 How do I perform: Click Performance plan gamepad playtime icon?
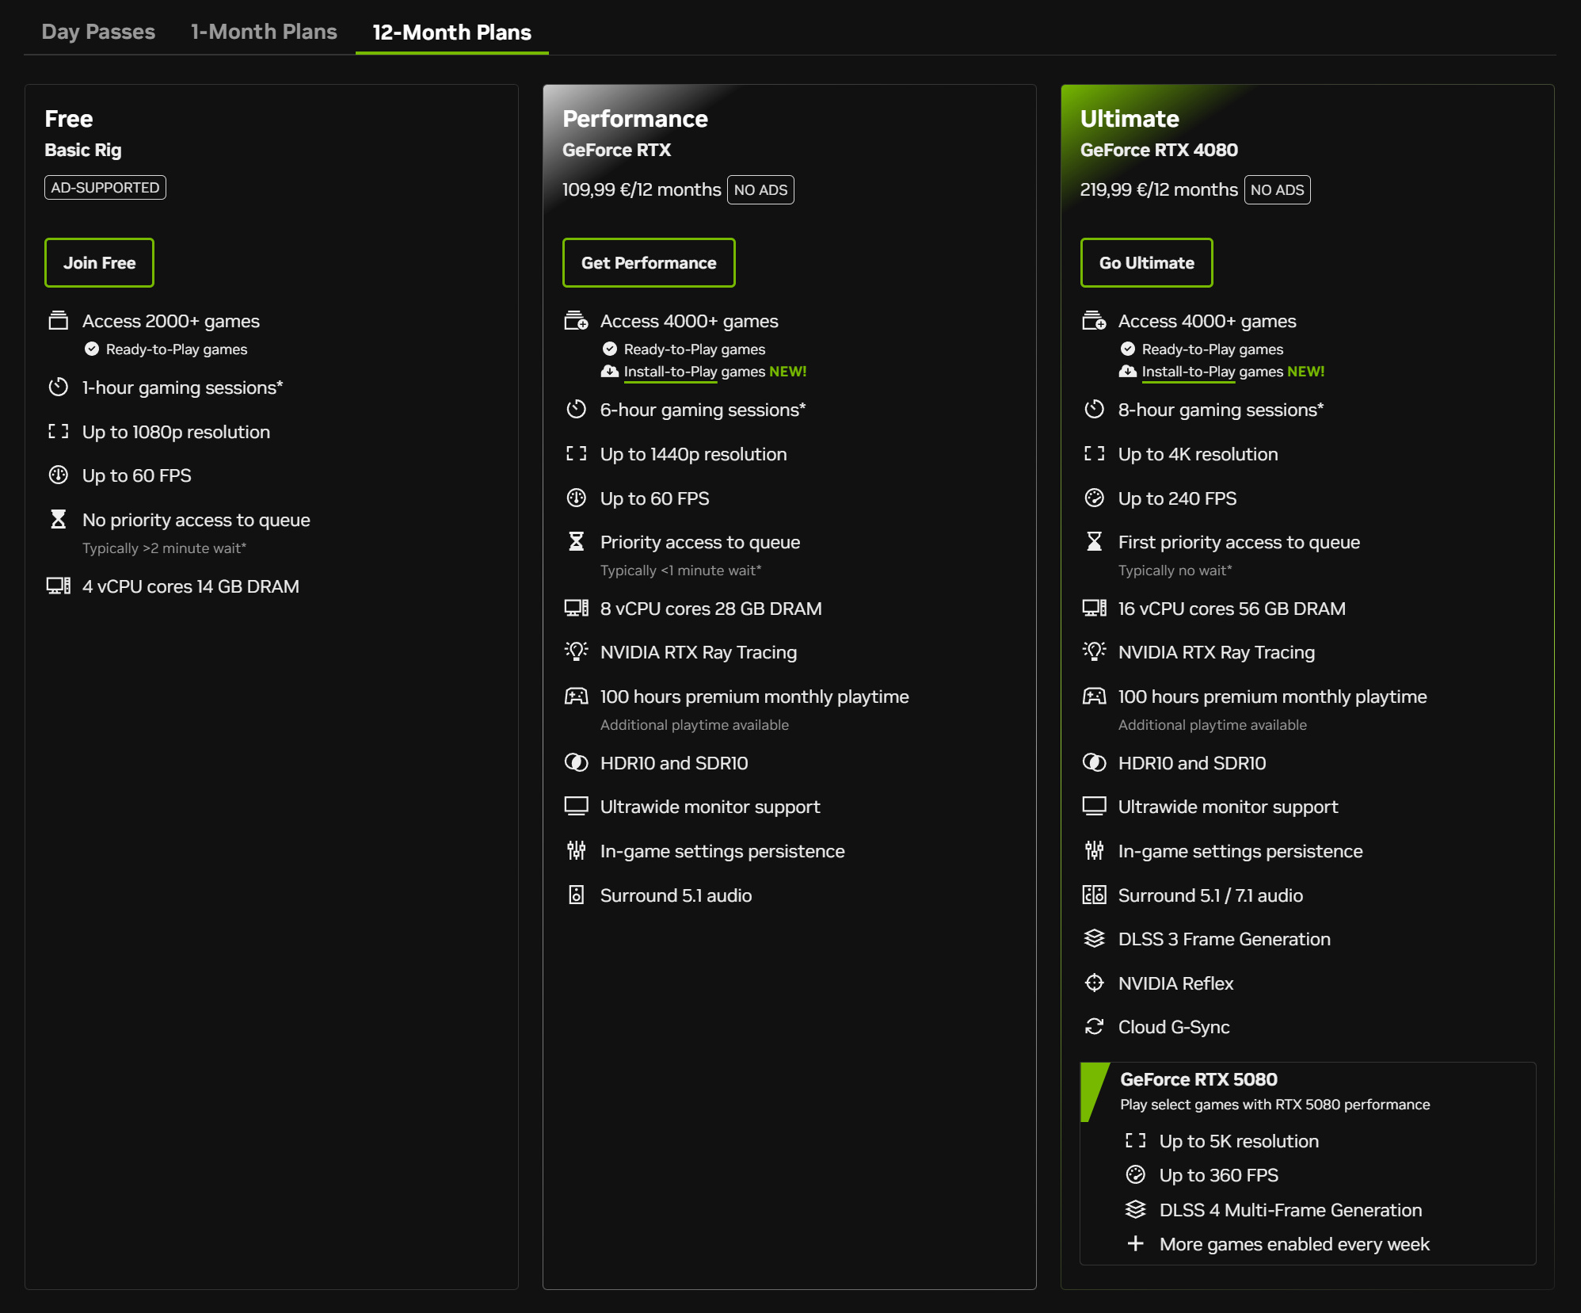576,697
